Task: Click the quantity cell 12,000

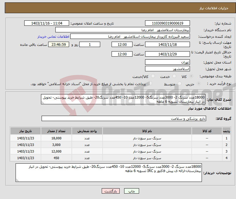Action: 56,151
